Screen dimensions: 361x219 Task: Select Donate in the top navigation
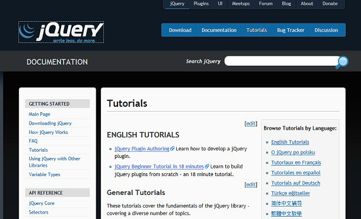pos(330,4)
